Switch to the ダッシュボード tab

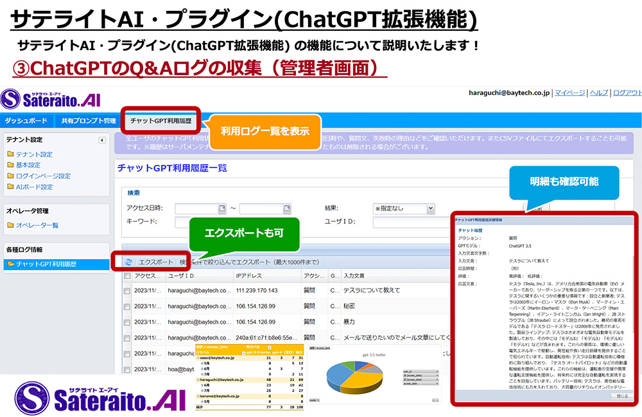click(x=26, y=121)
